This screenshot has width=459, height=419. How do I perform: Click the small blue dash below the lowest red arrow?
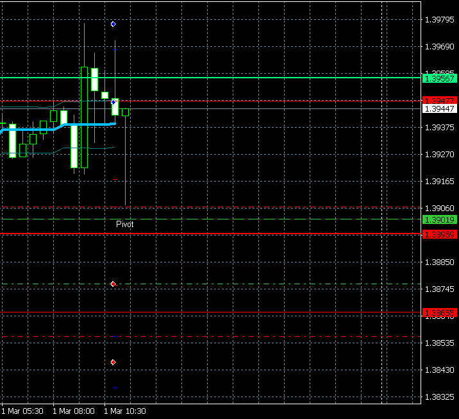click(x=115, y=388)
